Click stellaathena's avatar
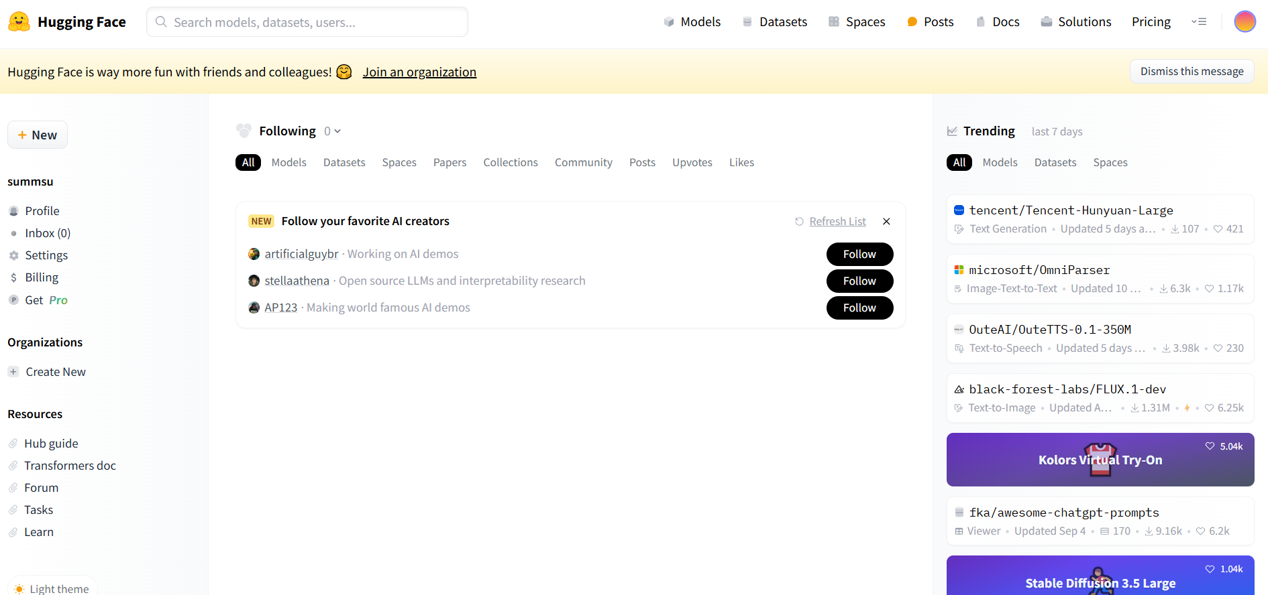Image resolution: width=1268 pixels, height=595 pixels. [x=254, y=281]
